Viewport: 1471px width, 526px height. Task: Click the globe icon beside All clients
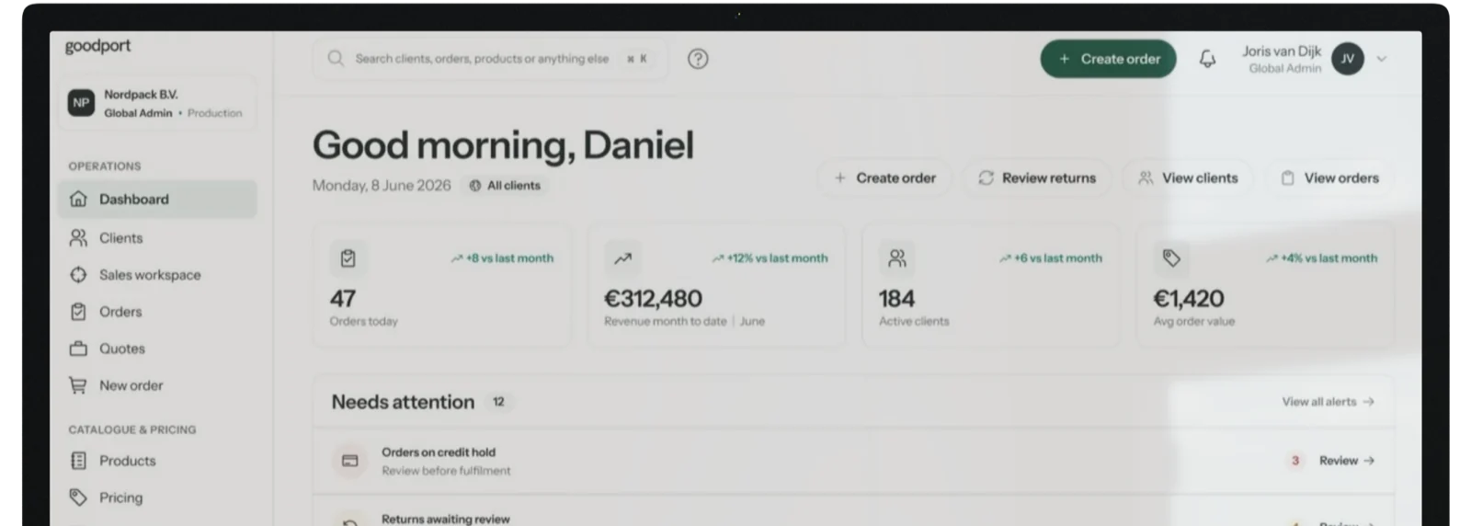pyautogui.click(x=475, y=186)
